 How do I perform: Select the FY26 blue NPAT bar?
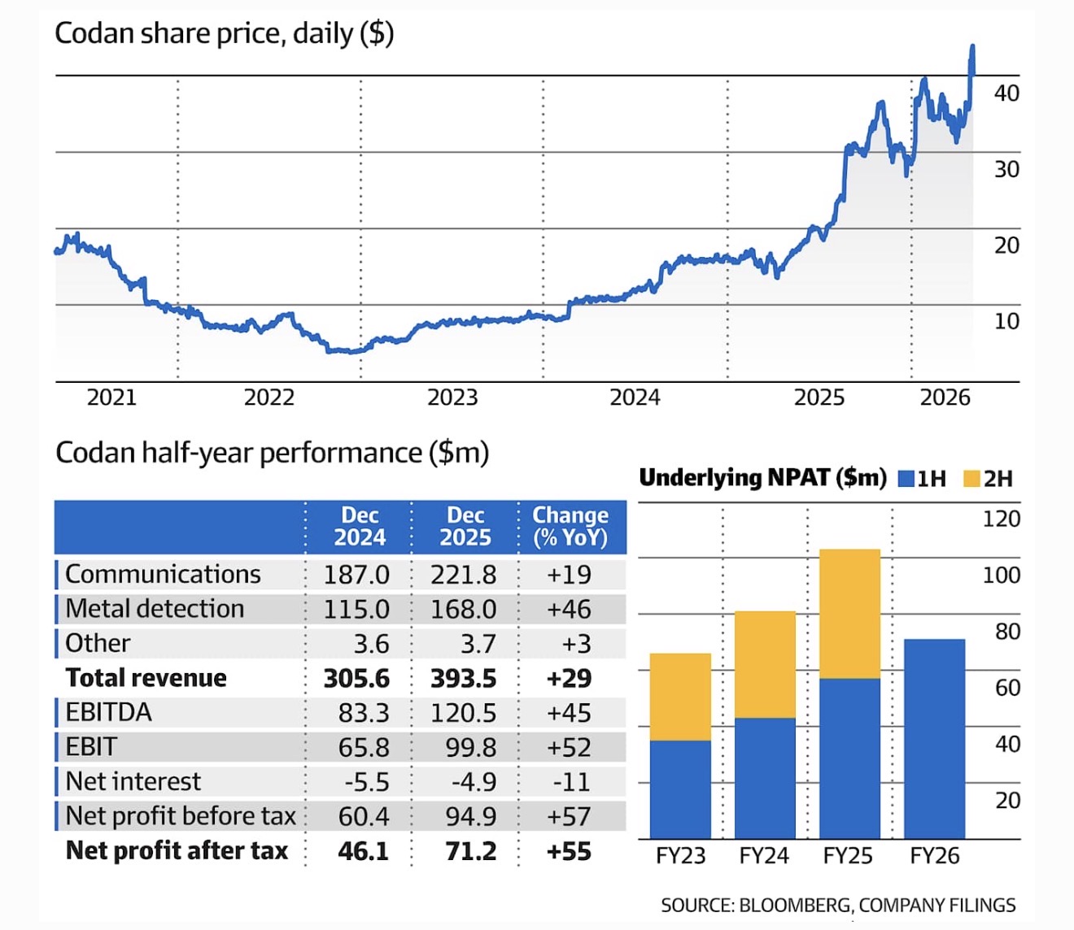tap(935, 739)
